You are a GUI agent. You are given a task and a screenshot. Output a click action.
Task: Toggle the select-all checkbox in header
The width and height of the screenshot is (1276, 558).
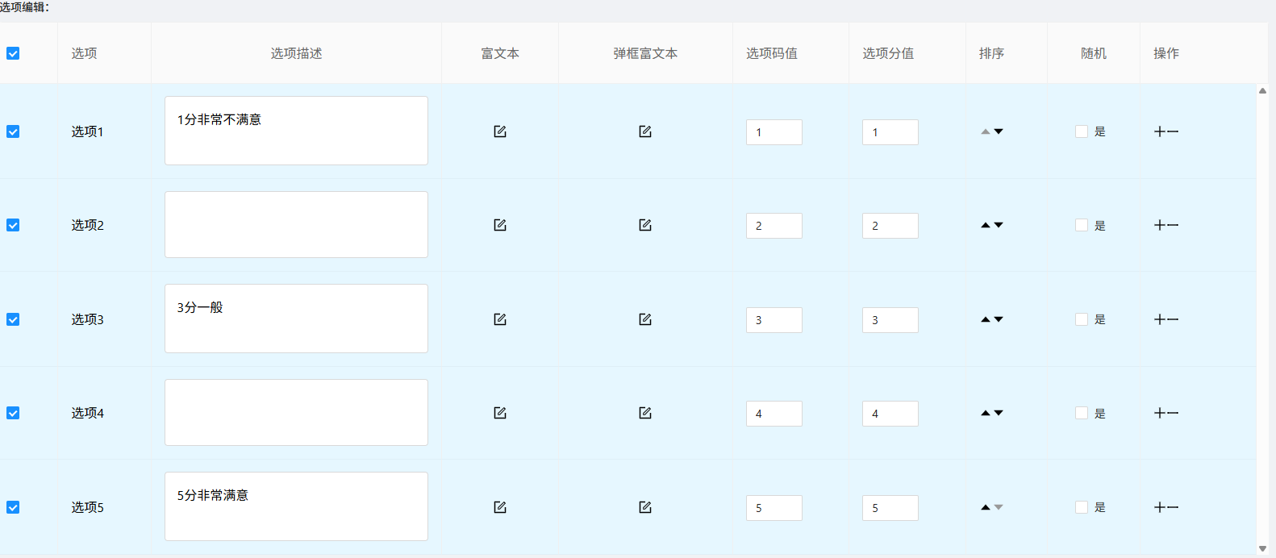pos(13,53)
